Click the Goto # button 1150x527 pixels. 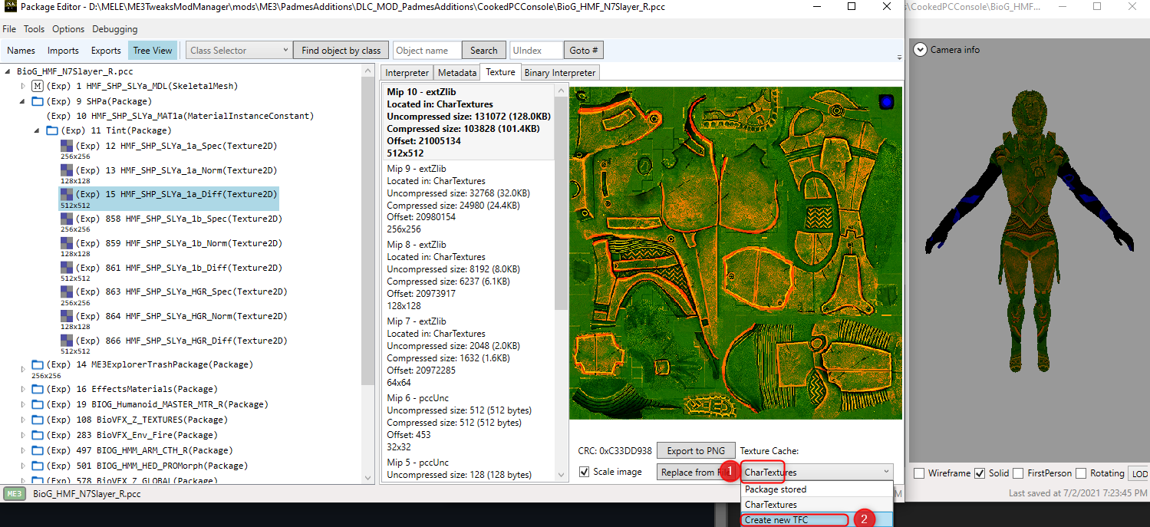coord(583,51)
